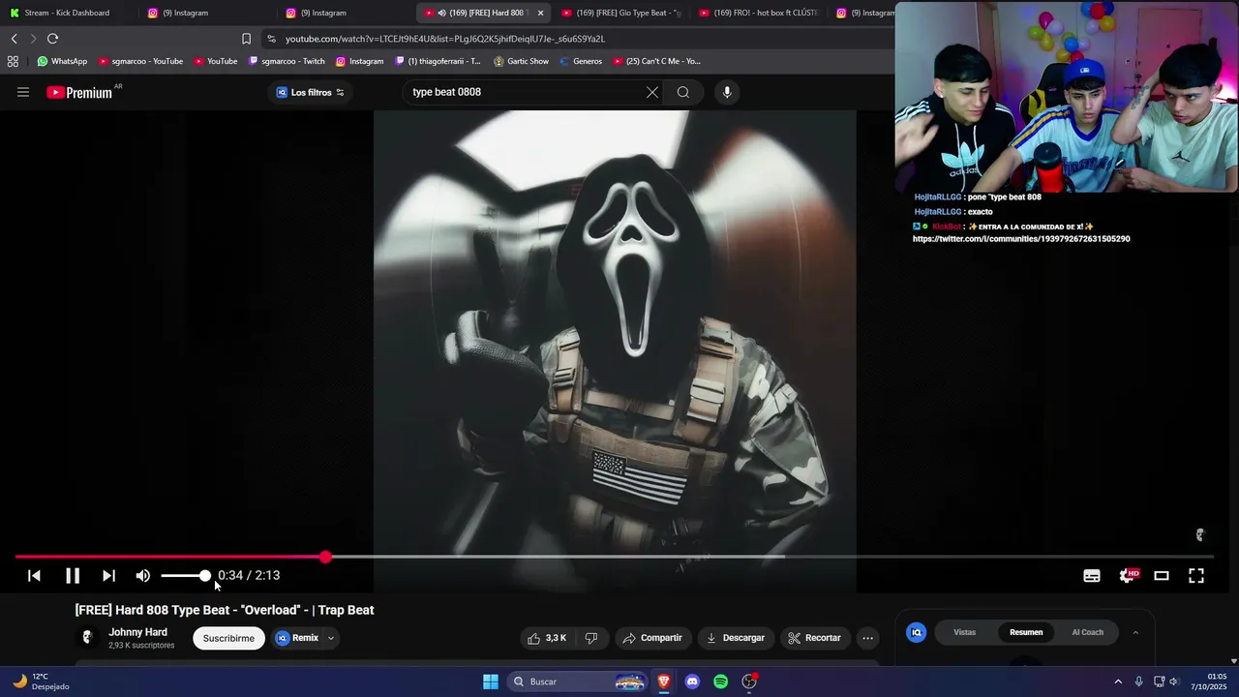Screen dimensions: 1239x697
Task: Open sgmarcoo - Twitch bookmark
Action: (287, 61)
